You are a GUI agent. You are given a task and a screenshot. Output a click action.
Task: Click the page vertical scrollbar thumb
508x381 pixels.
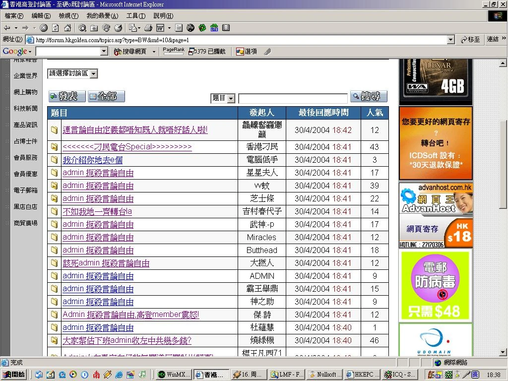(x=503, y=165)
